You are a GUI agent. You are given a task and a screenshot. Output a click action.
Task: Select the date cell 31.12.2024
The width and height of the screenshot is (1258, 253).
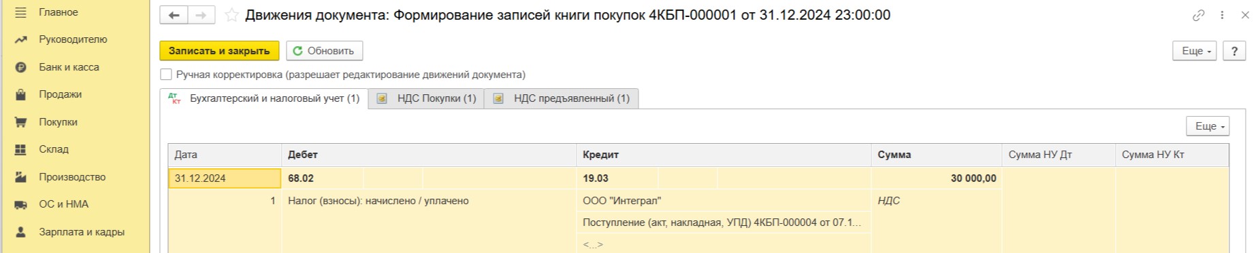click(225, 178)
